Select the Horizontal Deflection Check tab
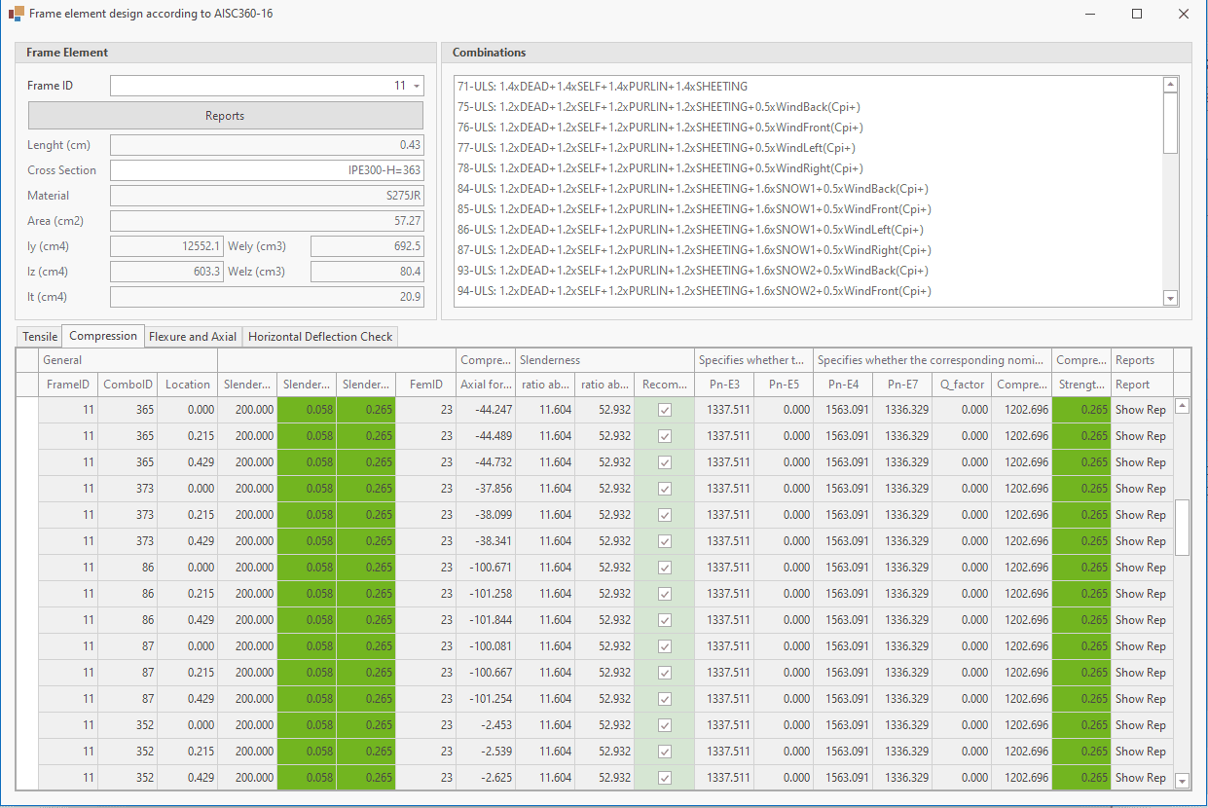1208x808 pixels. pyautogui.click(x=320, y=337)
